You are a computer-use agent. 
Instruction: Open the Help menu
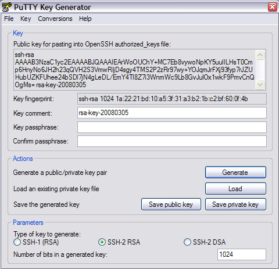coord(85,19)
